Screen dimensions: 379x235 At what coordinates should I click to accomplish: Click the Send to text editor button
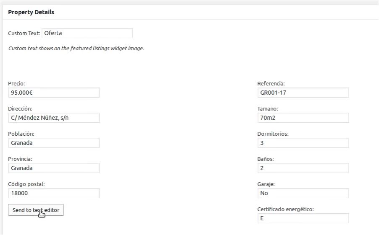click(x=36, y=210)
